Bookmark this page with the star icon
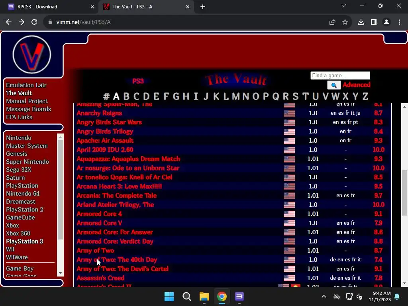 (345, 22)
